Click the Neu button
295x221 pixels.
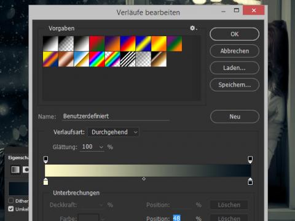point(235,117)
